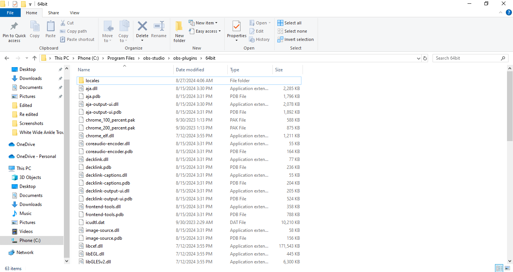Click Select none in ribbon
Viewport: 513px width, 272px height.
[292, 31]
